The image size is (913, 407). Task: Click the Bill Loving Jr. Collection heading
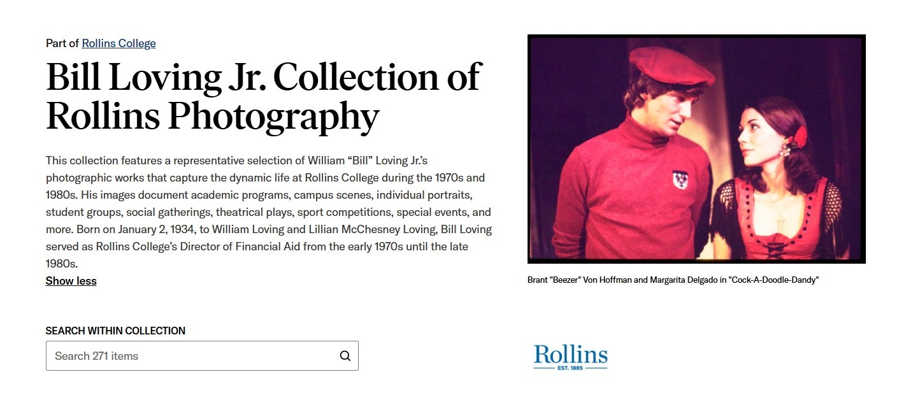264,96
